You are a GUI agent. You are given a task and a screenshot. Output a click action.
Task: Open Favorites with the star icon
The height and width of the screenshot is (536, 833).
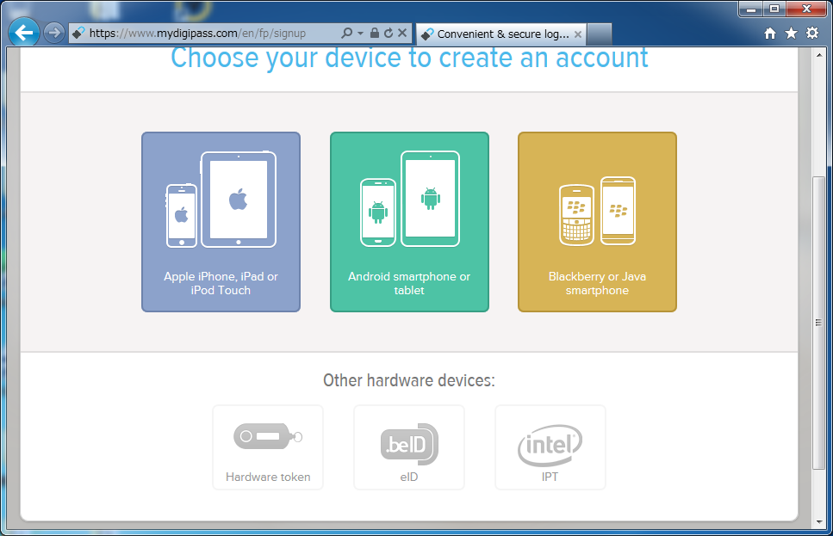coord(791,34)
